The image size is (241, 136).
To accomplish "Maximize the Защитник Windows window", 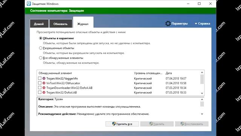I will (x=199, y=4).
